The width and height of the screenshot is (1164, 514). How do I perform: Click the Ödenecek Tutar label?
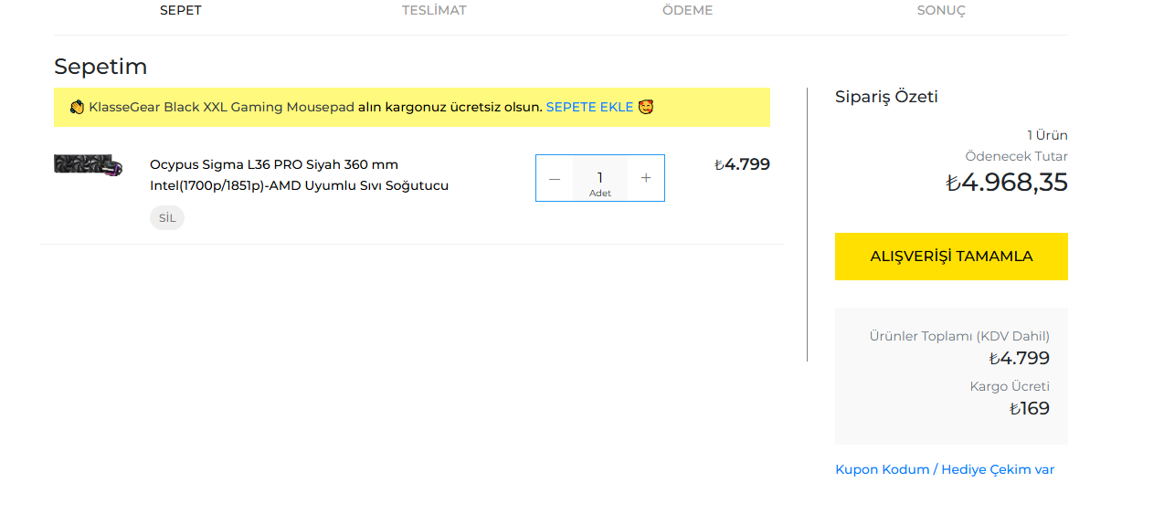1016,156
